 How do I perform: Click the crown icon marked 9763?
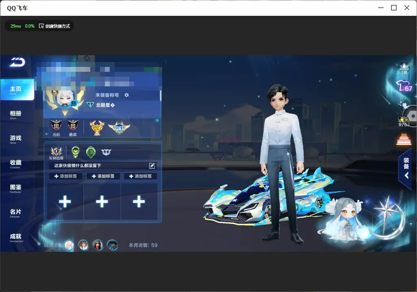(404, 121)
